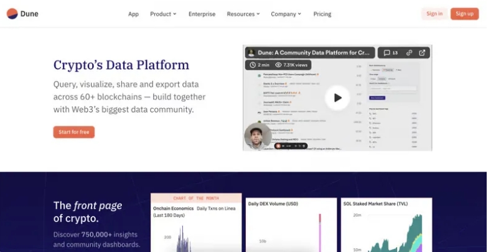Viewport: 488px width, 252px height.
Task: Open the App nav link
Action: [x=133, y=14]
